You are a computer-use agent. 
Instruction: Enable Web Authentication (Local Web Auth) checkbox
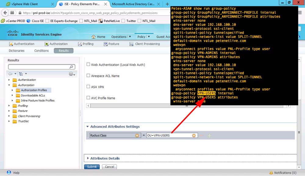click(x=88, y=64)
